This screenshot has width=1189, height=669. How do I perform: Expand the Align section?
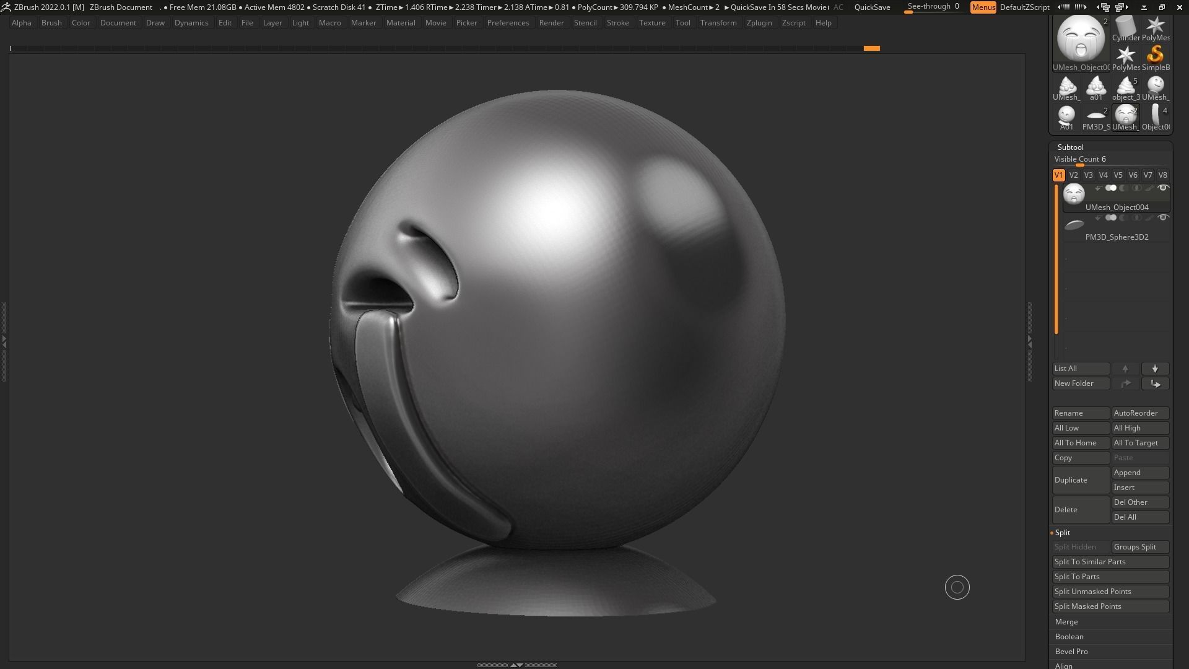pyautogui.click(x=1063, y=666)
